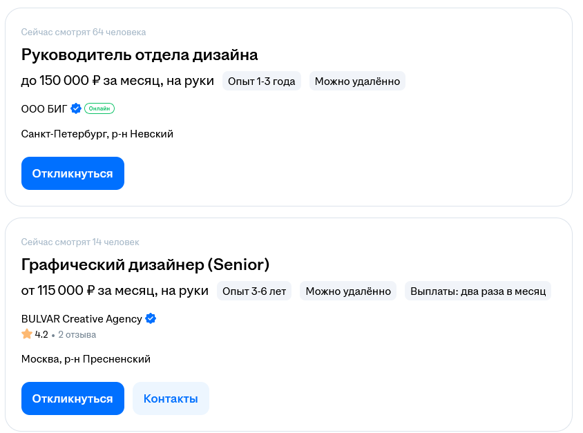Select the 'Опыт 3-6 лет' tag

255,291
